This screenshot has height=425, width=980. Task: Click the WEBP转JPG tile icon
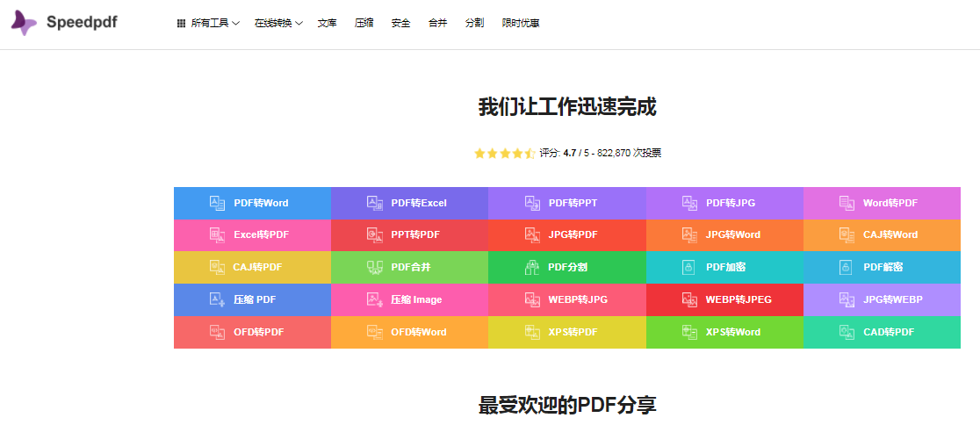532,299
